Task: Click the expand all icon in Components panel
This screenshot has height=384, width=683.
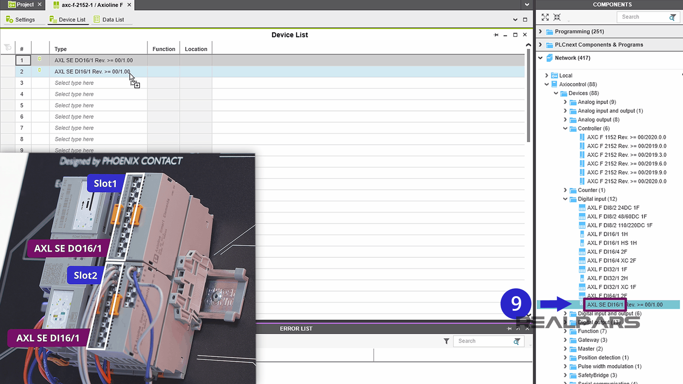Action: click(x=545, y=17)
